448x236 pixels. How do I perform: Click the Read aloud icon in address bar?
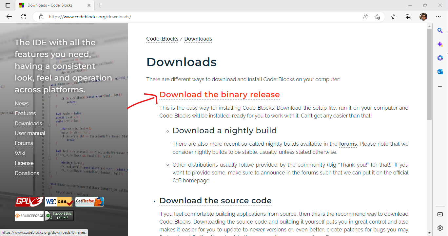pos(365,17)
